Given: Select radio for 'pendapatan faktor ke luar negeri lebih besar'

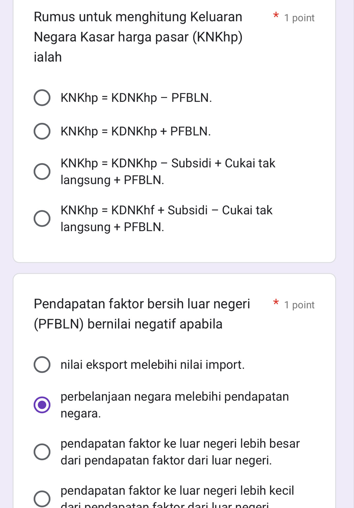Looking at the screenshot, I should pyautogui.click(x=42, y=452).
